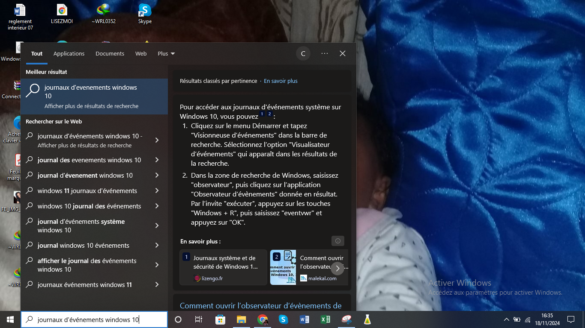Expand arrow for windows 11 journaux d'événements
The width and height of the screenshot is (585, 328).
coord(157,190)
